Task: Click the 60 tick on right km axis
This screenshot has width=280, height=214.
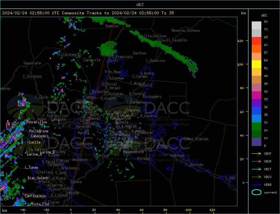Action: [242, 112]
